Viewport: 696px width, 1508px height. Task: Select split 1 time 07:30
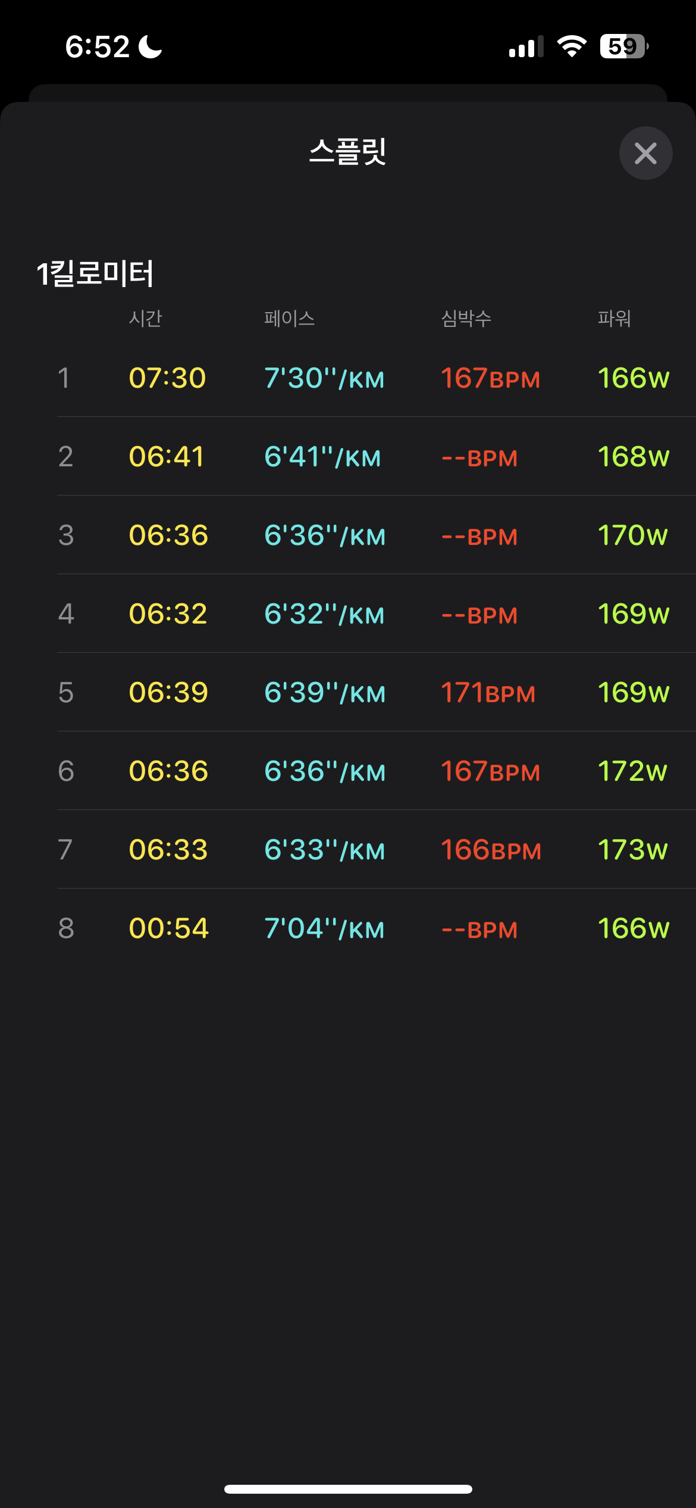tap(168, 378)
